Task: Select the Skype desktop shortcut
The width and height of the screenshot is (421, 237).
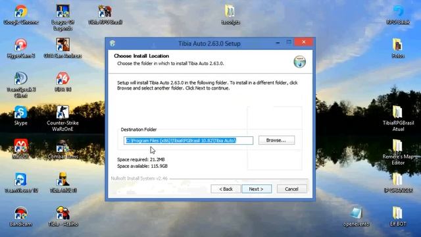Action: [x=20, y=116]
